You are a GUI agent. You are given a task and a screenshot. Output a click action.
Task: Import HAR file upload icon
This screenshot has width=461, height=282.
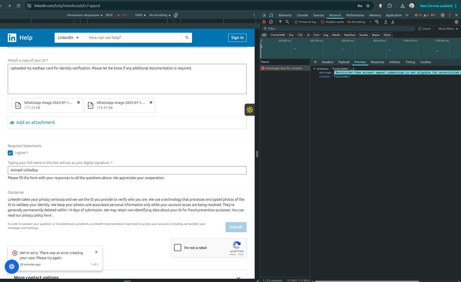pos(385,22)
